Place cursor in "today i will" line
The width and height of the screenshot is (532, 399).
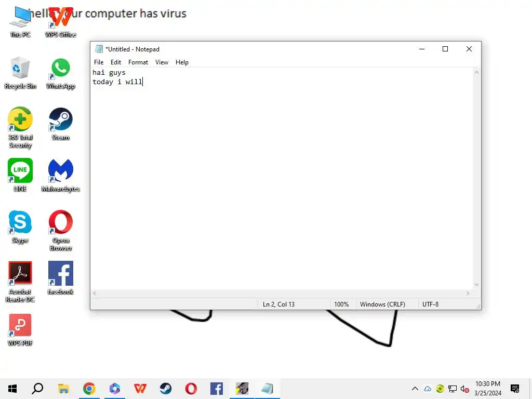[x=117, y=82]
